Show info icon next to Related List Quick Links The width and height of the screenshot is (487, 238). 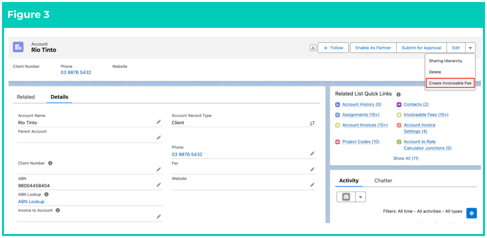coord(399,94)
